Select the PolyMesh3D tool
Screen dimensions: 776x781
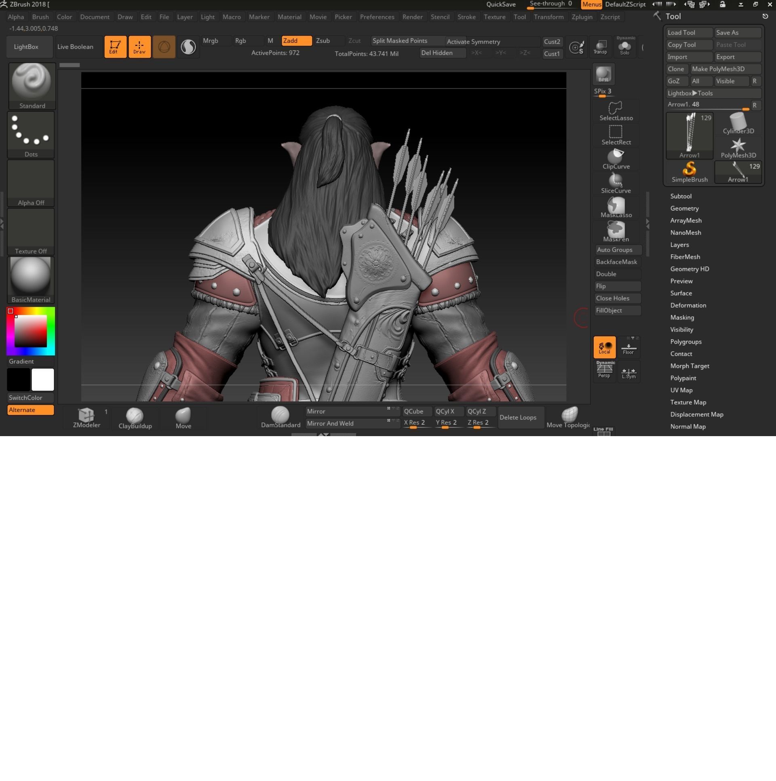tap(738, 148)
